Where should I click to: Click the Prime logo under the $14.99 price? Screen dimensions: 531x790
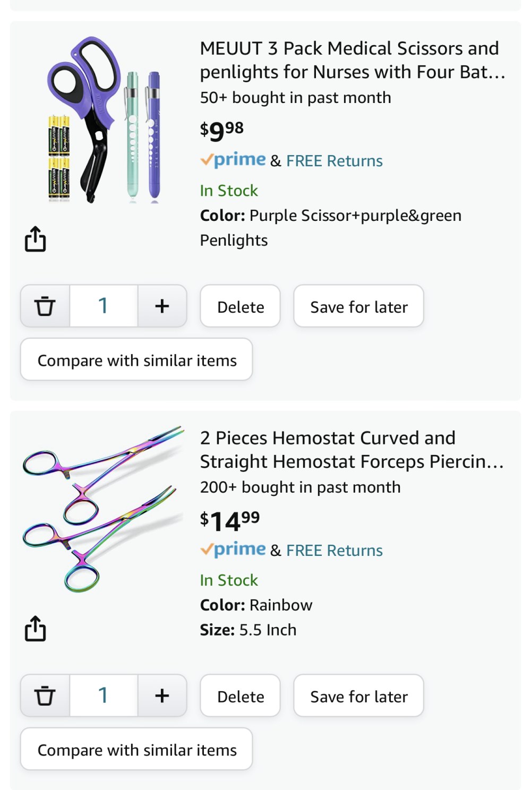coord(233,549)
